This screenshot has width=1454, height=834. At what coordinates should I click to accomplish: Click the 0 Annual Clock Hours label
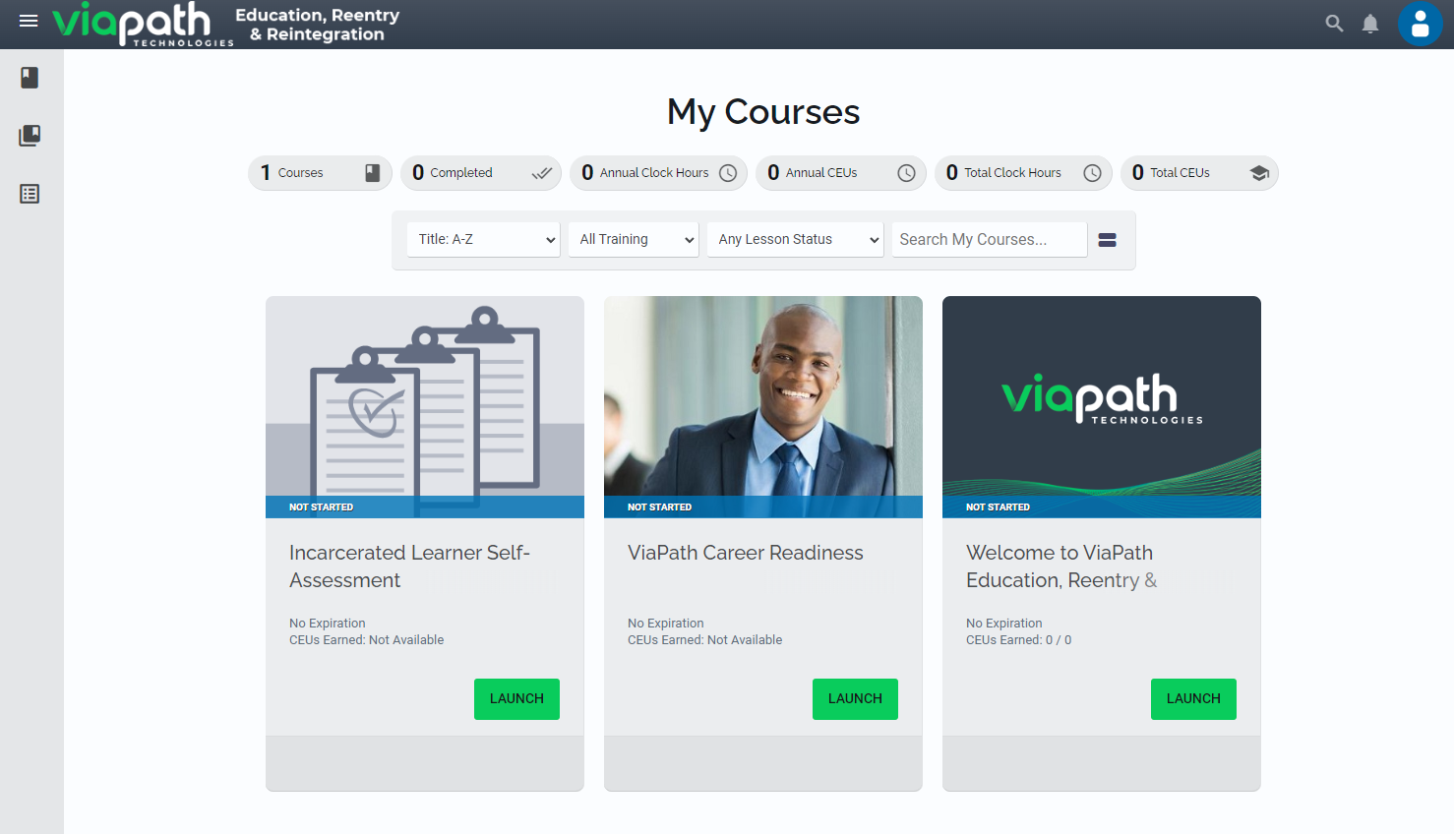click(x=645, y=173)
